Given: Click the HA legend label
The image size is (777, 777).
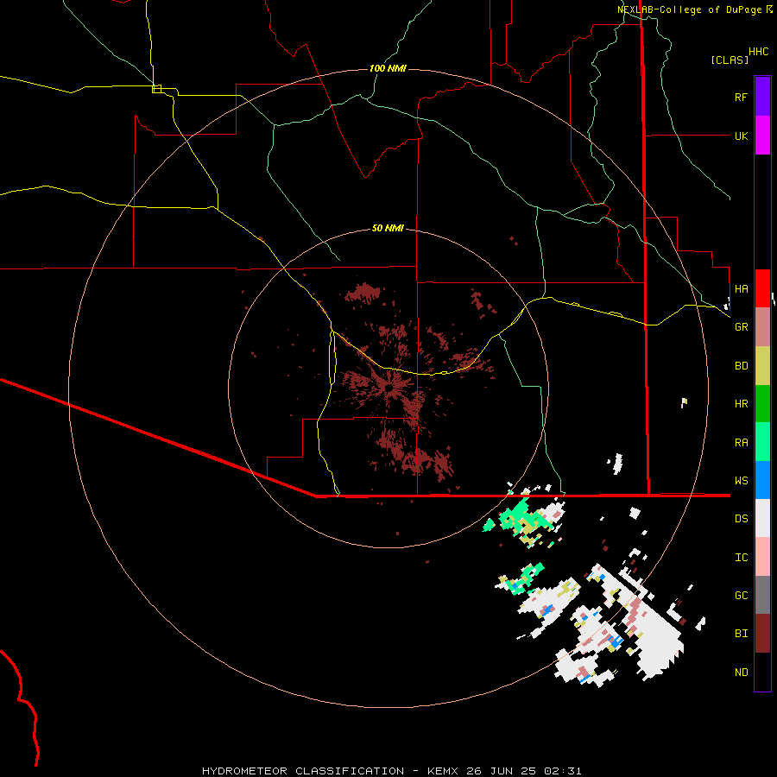Looking at the screenshot, I should pos(741,288).
